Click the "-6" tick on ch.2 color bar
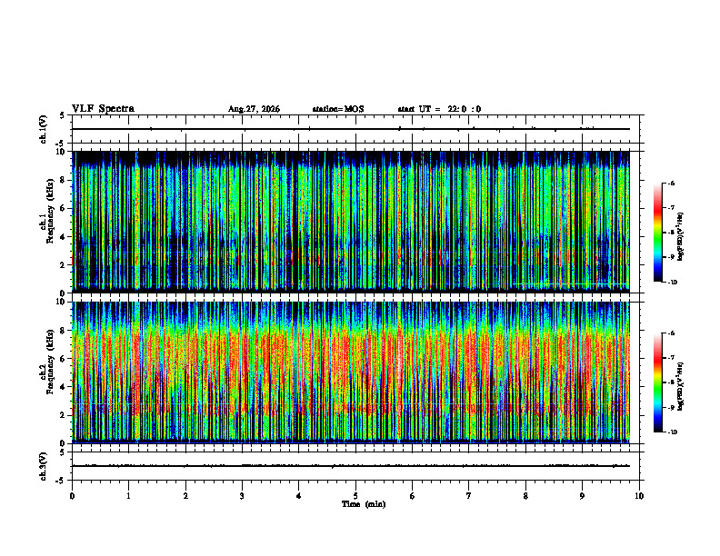The width and height of the screenshot is (720, 556). [672, 333]
